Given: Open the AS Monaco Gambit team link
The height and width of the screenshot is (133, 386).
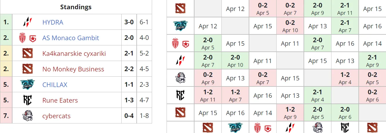Looking at the screenshot, I should click(x=71, y=38).
